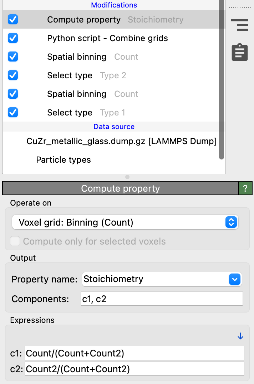Toggle the Select type Type 2 checkbox
This screenshot has width=254, height=384.
[x=13, y=75]
